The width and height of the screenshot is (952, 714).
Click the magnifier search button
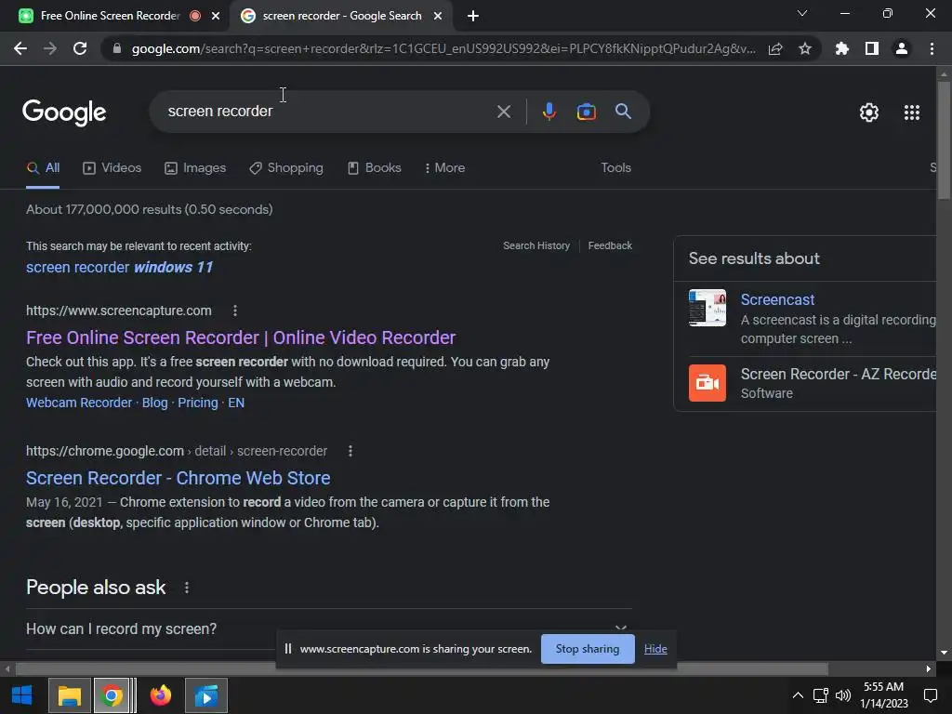pos(623,112)
